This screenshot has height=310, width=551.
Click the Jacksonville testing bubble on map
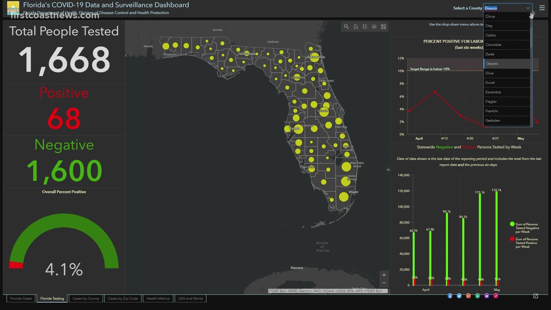315,57
